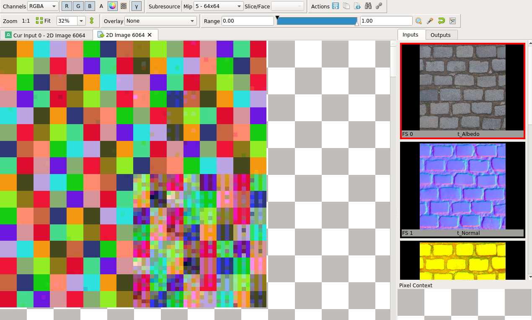The width and height of the screenshot is (532, 320).
Task: Open the alpha background color picker
Action: (112, 6)
